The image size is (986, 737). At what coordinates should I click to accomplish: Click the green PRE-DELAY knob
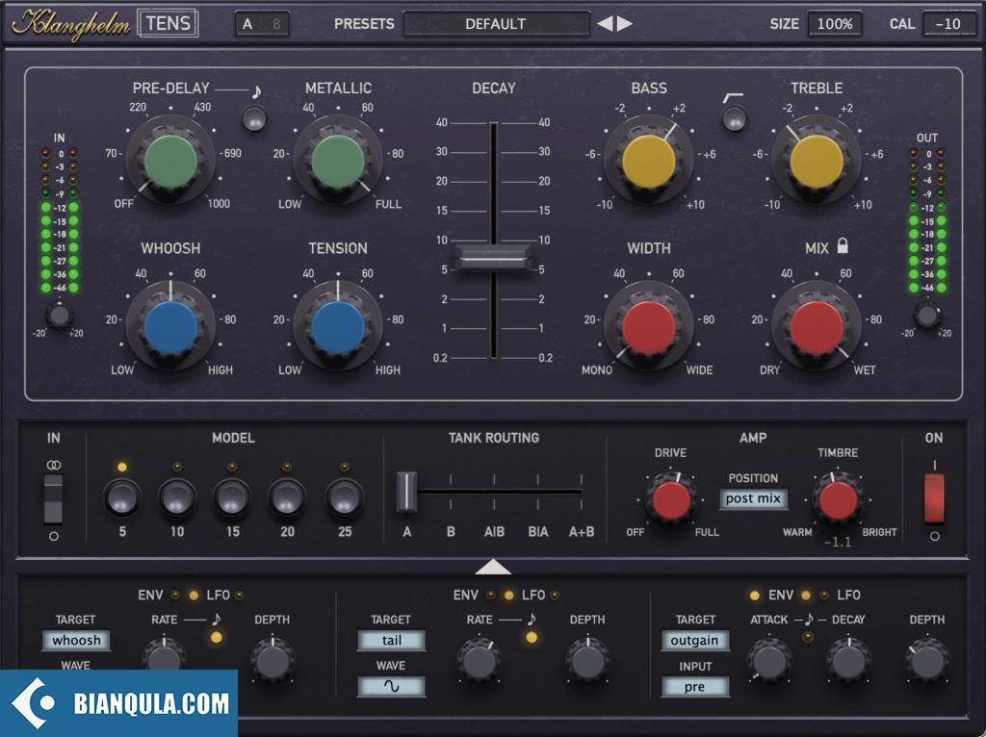pos(170,161)
